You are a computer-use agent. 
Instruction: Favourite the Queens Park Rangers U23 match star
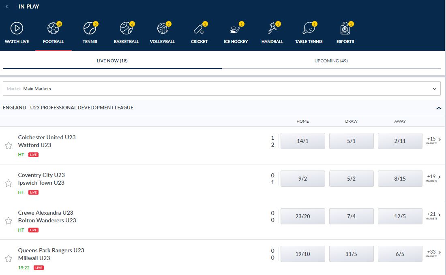[9, 258]
